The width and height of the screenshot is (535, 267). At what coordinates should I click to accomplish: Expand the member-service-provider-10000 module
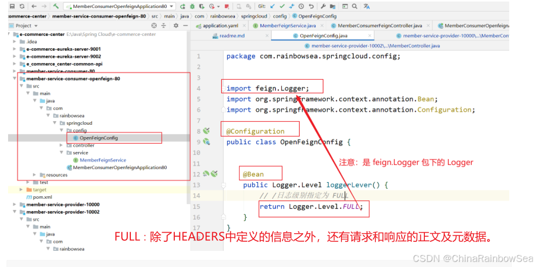pyautogui.click(x=14, y=204)
